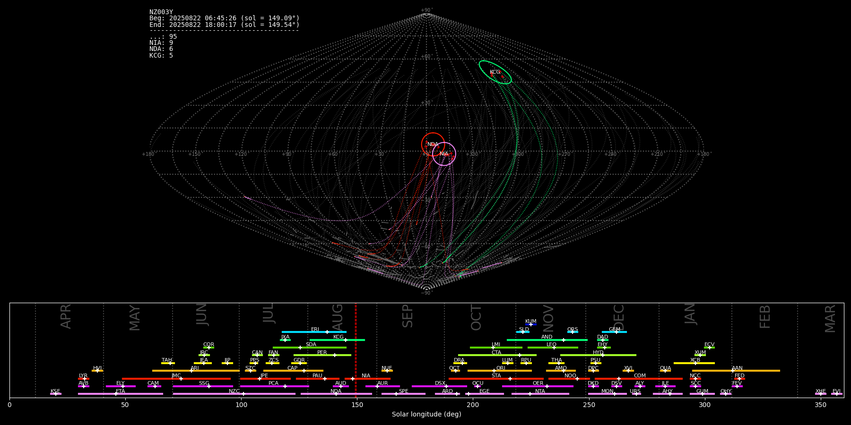Click the KCG shower label in timeline
This screenshot has width=851, height=425.
pos(339,337)
